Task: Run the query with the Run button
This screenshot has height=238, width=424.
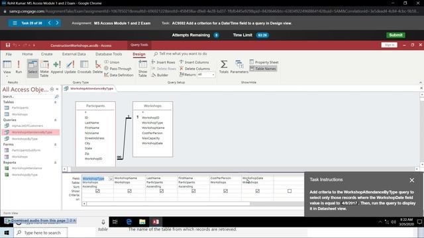Action: (x=19, y=67)
